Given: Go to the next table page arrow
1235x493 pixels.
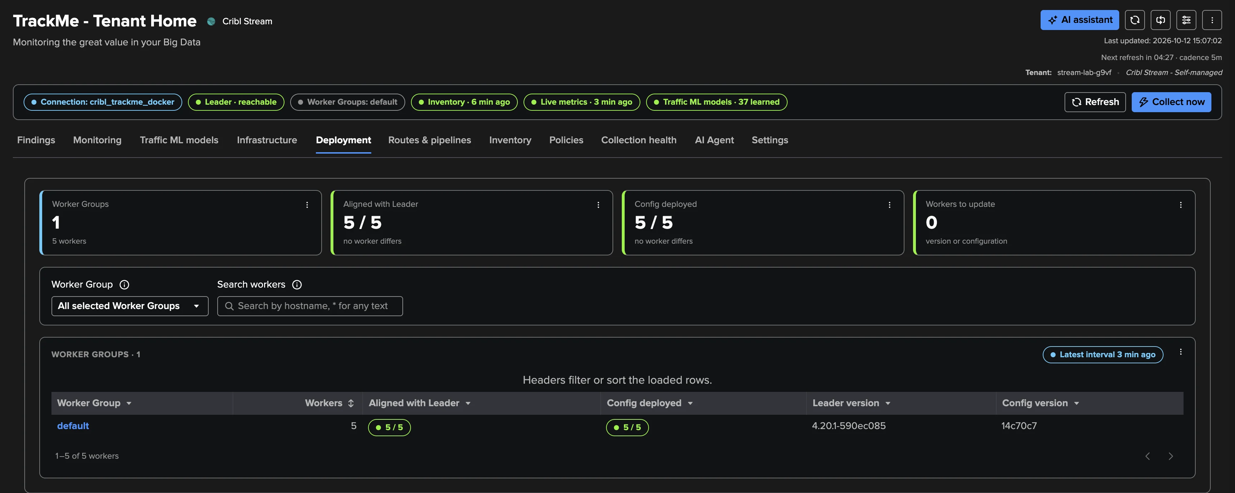Looking at the screenshot, I should pyautogui.click(x=1171, y=456).
